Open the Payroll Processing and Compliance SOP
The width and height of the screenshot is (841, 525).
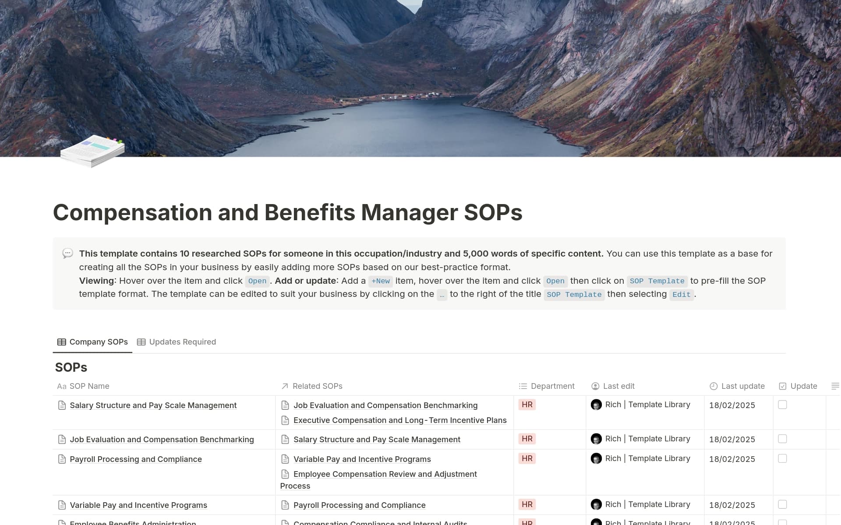tap(136, 459)
